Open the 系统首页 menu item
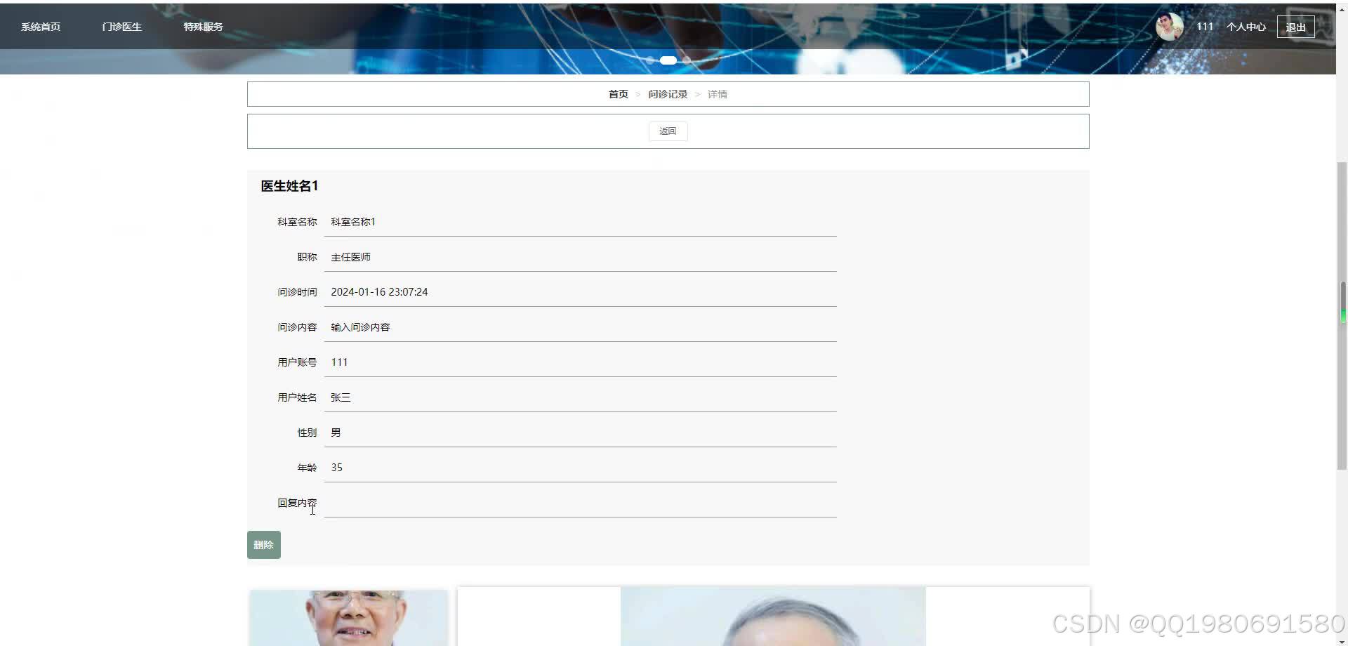 point(41,27)
